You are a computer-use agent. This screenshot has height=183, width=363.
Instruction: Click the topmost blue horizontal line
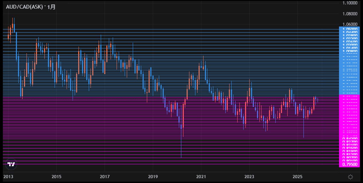pyautogui.click(x=172, y=29)
